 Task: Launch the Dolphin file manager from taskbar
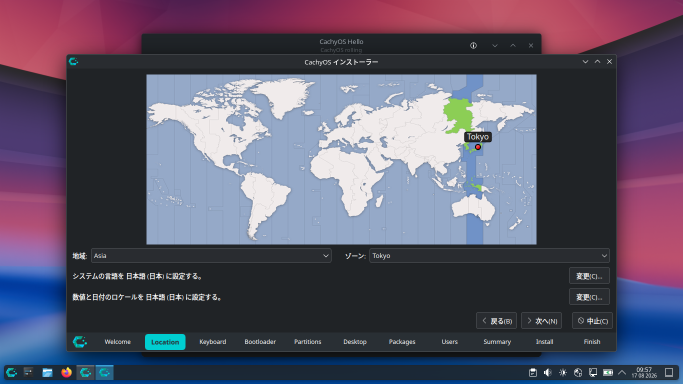47,372
